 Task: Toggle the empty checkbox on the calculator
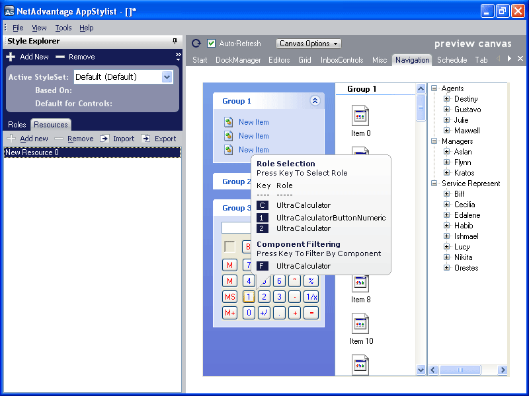coord(228,246)
